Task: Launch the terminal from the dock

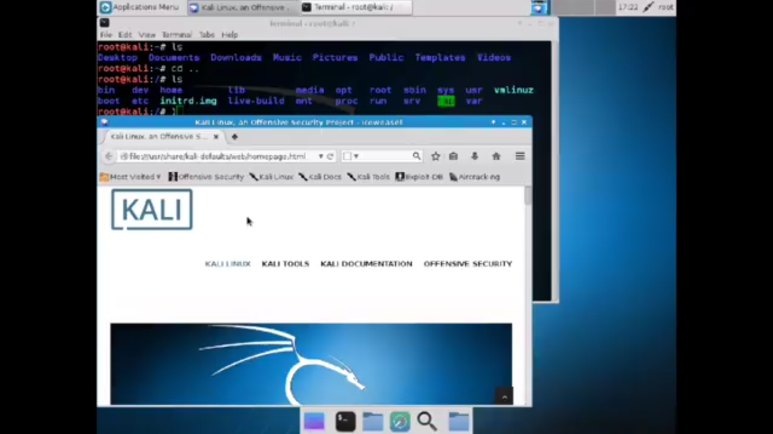Action: click(345, 420)
